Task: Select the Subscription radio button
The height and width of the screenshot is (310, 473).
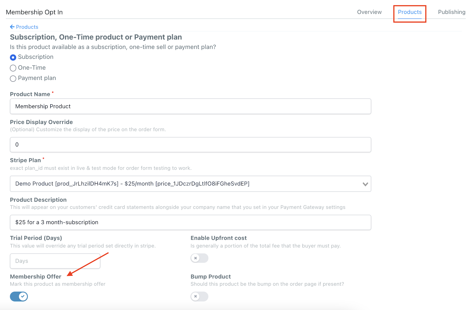Action: pyautogui.click(x=13, y=57)
